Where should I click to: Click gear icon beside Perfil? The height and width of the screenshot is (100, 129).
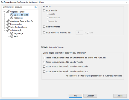coord(11,36)
